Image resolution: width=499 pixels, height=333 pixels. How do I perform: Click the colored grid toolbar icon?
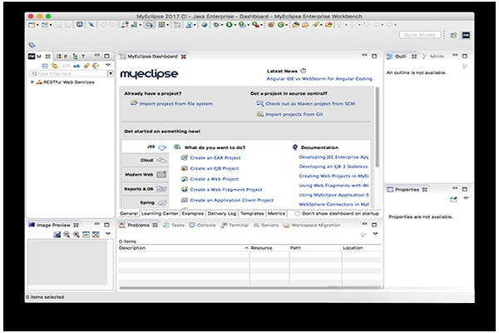click(161, 24)
